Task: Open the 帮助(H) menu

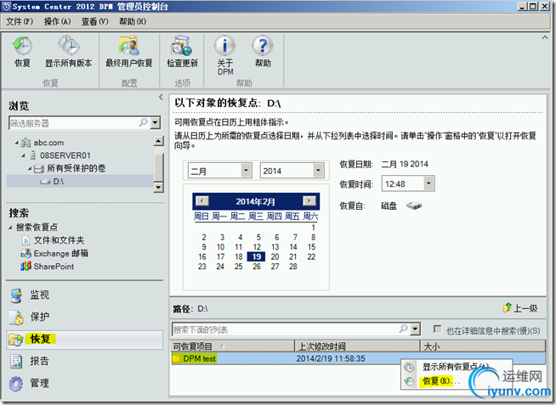Action: click(x=133, y=21)
